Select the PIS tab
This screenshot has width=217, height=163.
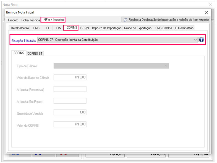pyautogui.click(x=58, y=28)
